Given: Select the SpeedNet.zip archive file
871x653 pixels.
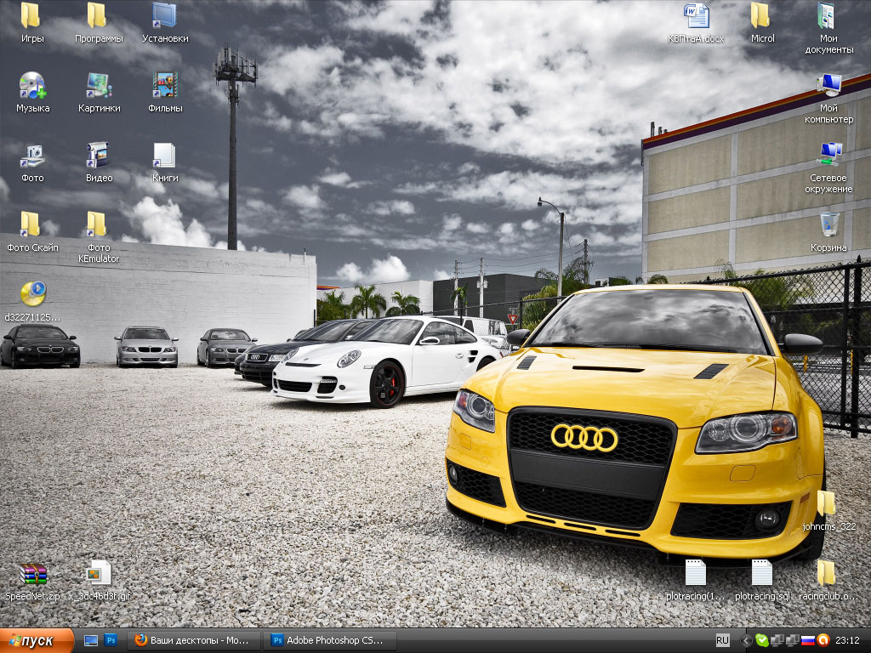Looking at the screenshot, I should (x=31, y=575).
